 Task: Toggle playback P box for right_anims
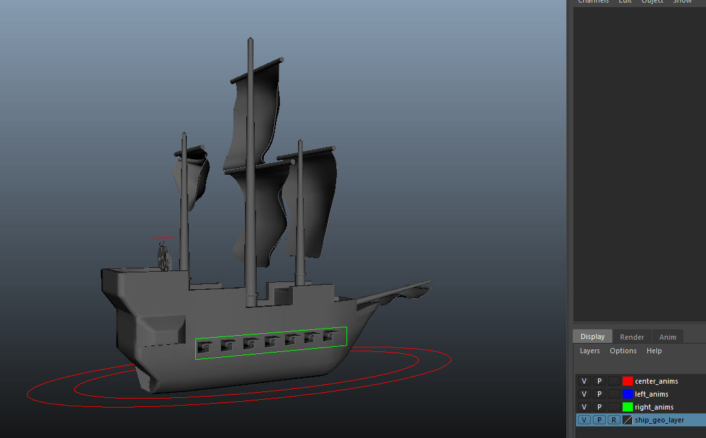[x=599, y=407]
